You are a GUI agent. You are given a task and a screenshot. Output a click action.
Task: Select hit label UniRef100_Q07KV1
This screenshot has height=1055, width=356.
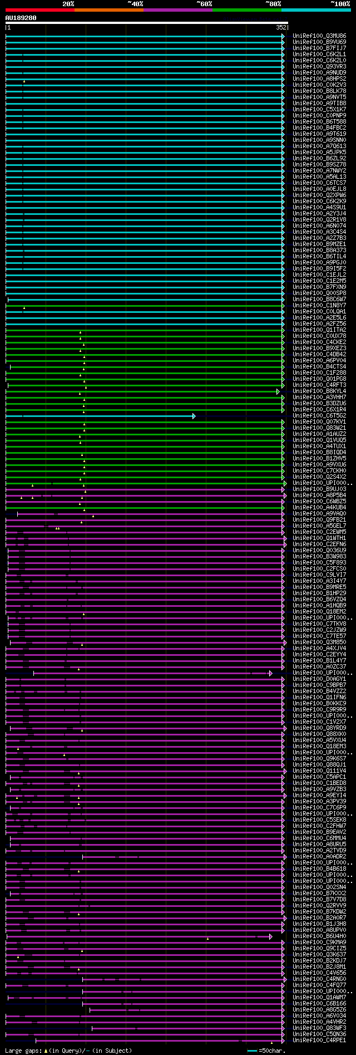pyautogui.click(x=319, y=421)
